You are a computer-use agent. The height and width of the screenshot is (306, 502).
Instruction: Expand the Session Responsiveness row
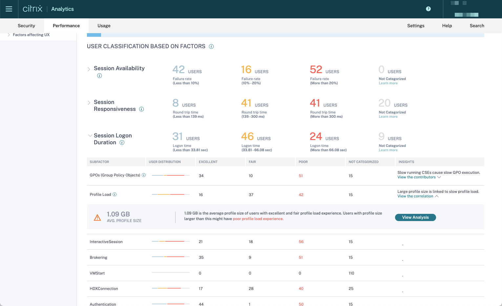pyautogui.click(x=89, y=103)
